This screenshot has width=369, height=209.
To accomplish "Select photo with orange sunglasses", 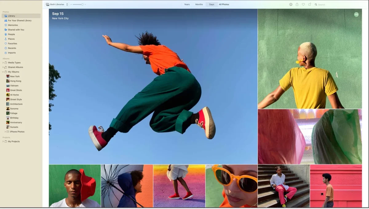I will pos(232,186).
